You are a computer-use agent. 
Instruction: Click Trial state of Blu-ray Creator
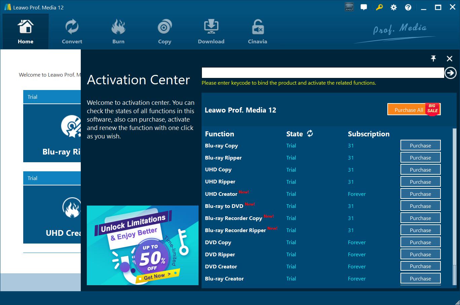(291, 278)
